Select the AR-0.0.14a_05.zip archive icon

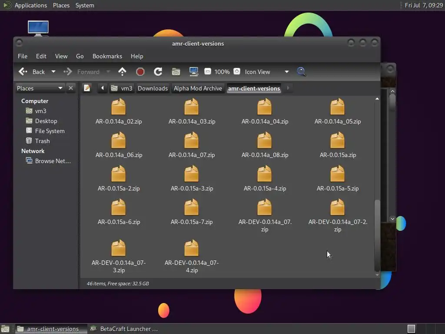click(x=337, y=107)
